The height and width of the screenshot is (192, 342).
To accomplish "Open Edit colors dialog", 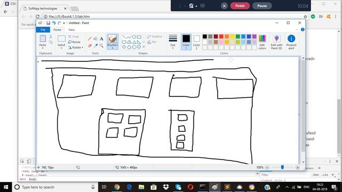I will (x=262, y=42).
